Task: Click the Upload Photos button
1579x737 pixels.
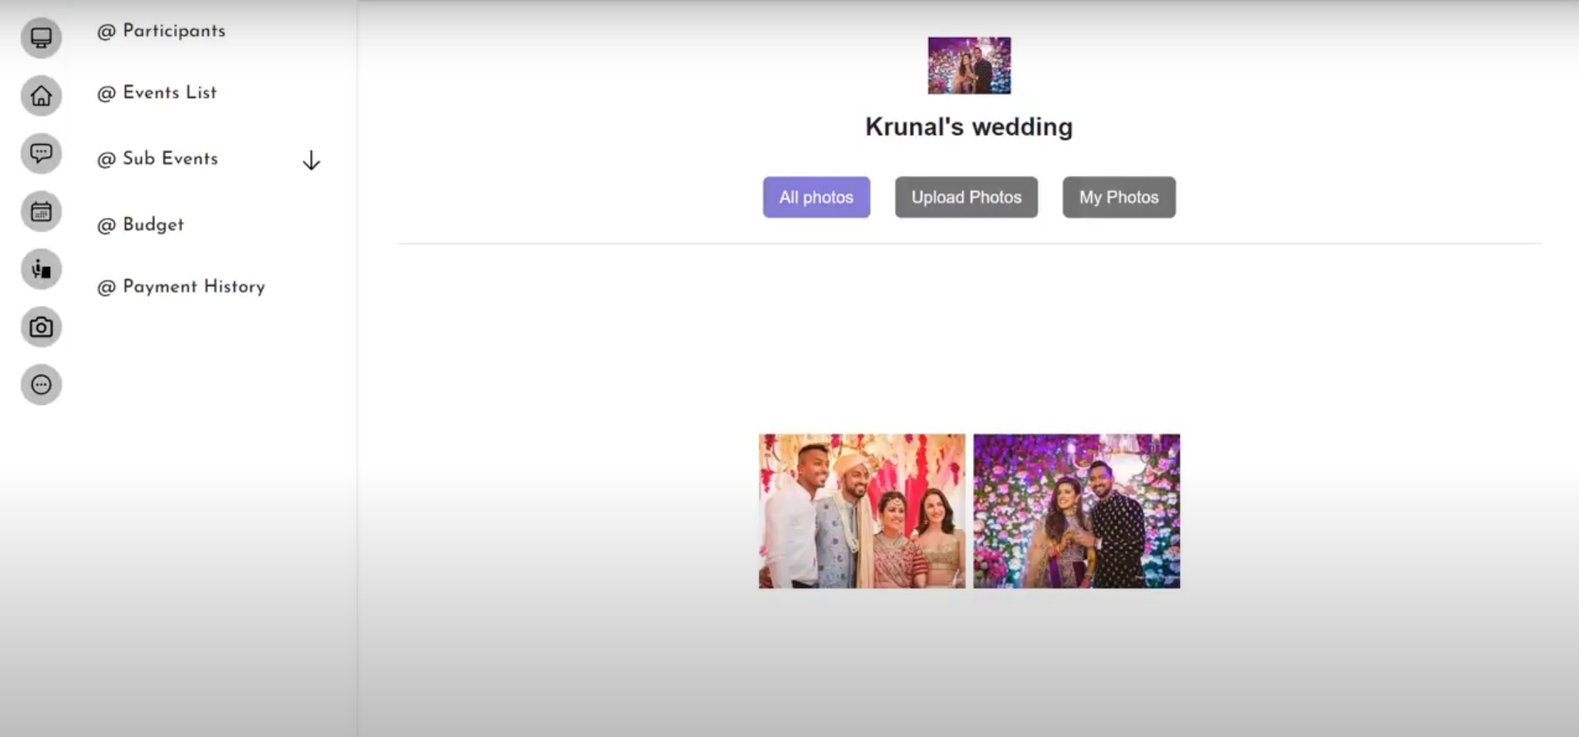Action: click(x=966, y=197)
